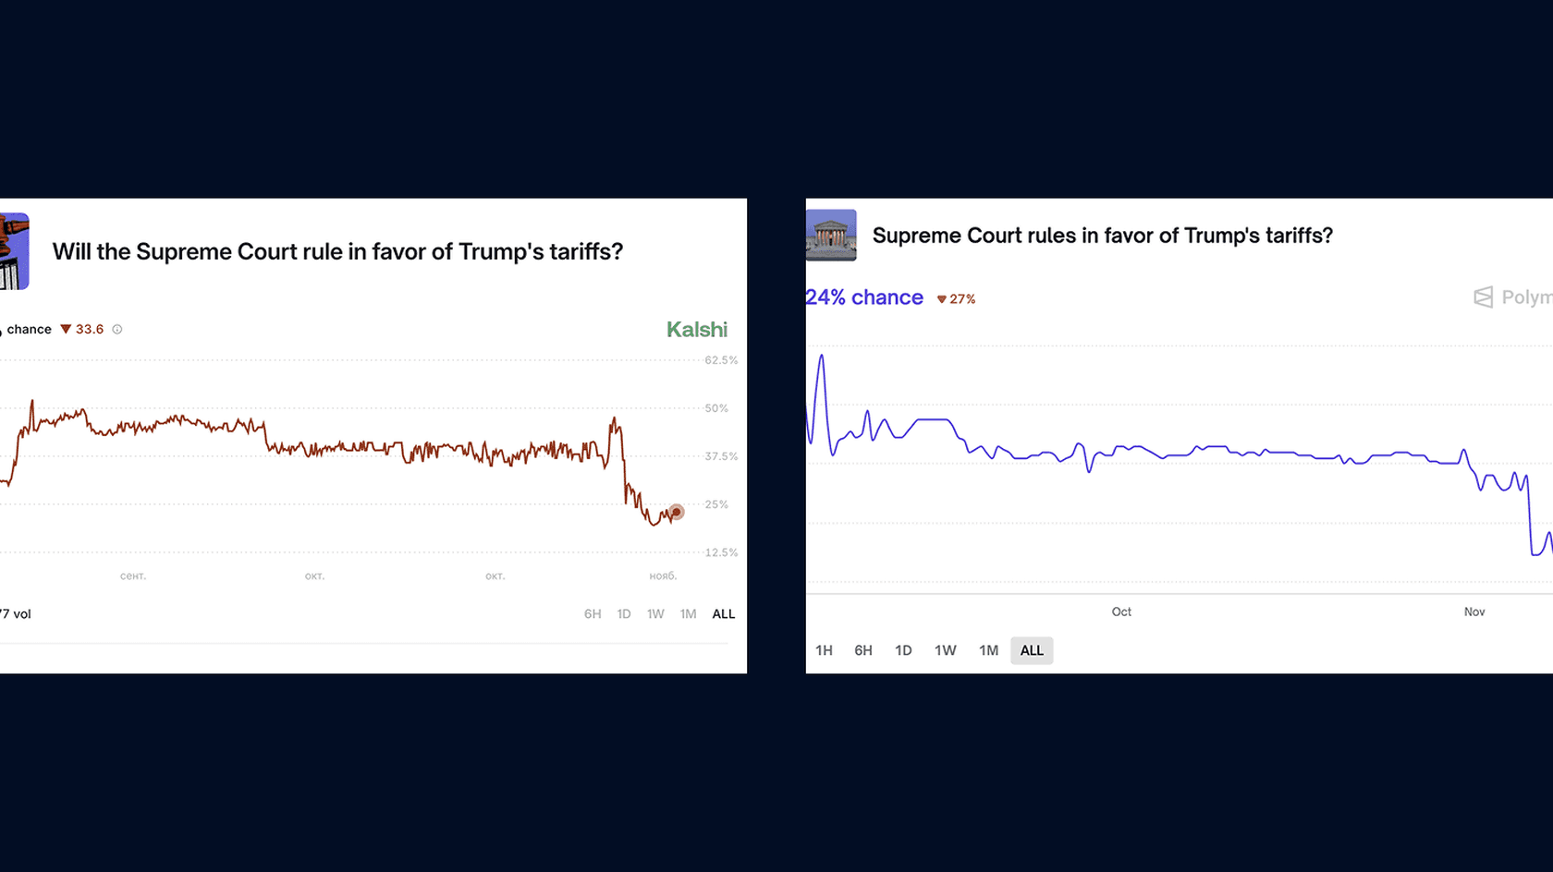1553x872 pixels.
Task: Click the 1W button on the Kalshi chart
Action: coord(656,613)
